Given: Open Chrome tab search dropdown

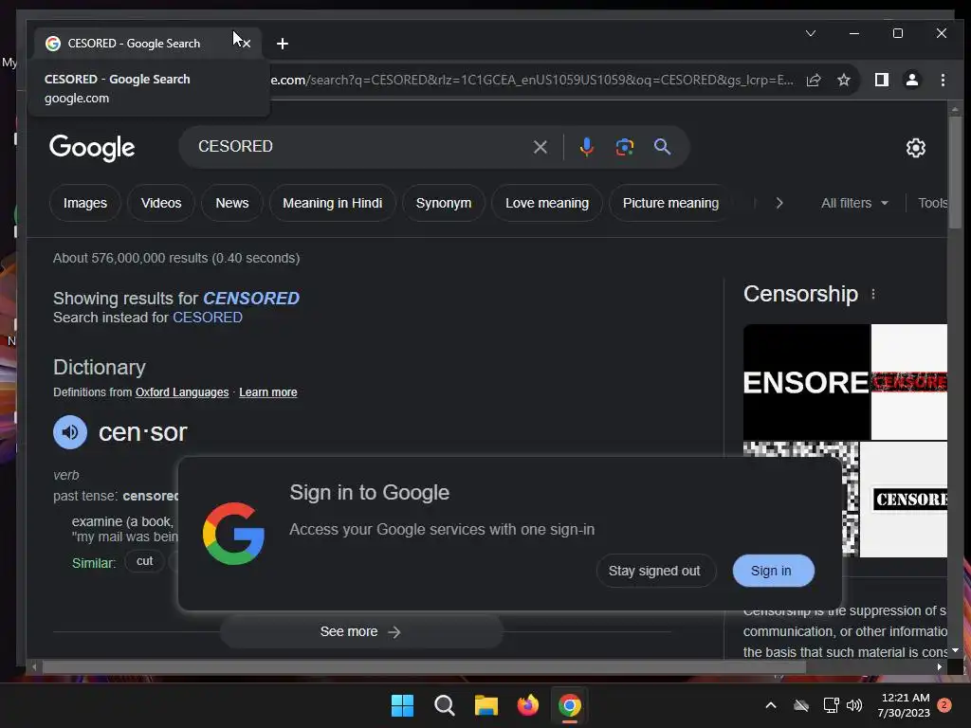Looking at the screenshot, I should (x=810, y=33).
